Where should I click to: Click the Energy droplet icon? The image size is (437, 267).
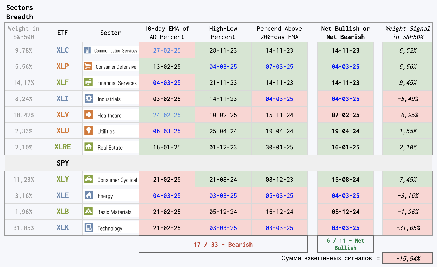[89, 195]
